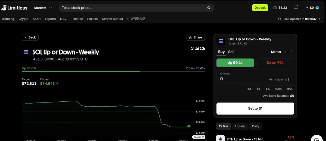Viewport: 326px width, 141px height.
Task: Click the Amount input field
Action: [x=255, y=77]
